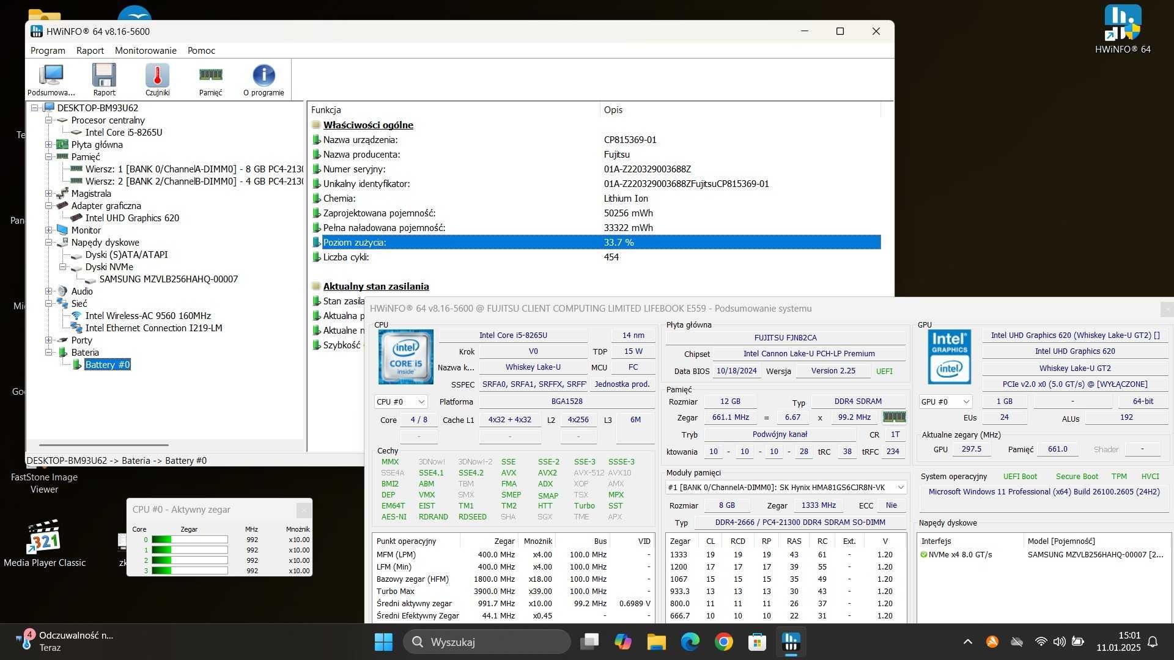Collapse the Procesor centralny tree branch
Image resolution: width=1174 pixels, height=660 pixels.
[48, 120]
